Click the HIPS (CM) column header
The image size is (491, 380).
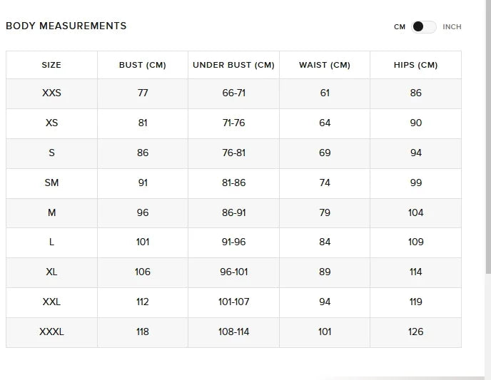[415, 65]
